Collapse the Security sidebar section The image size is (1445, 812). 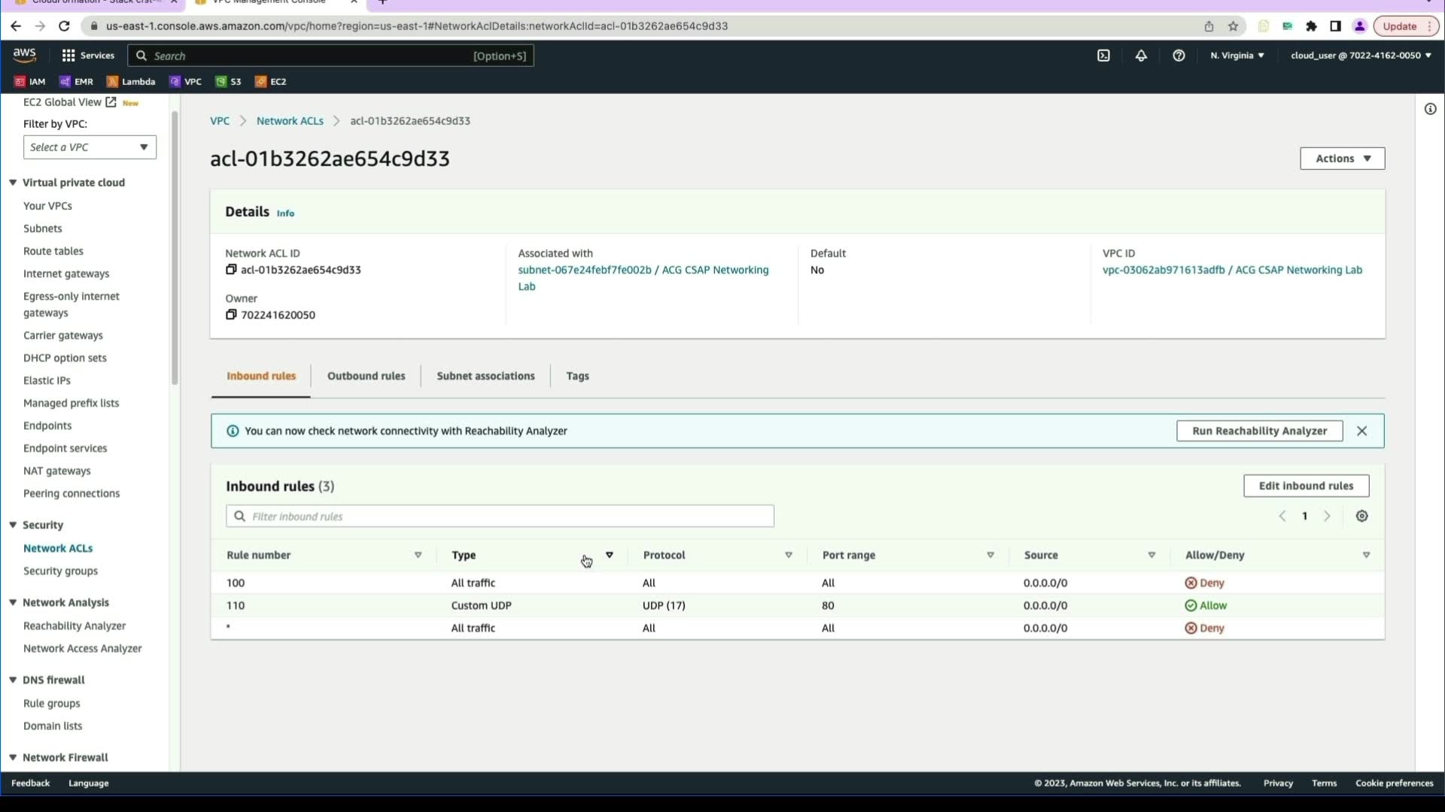click(13, 525)
